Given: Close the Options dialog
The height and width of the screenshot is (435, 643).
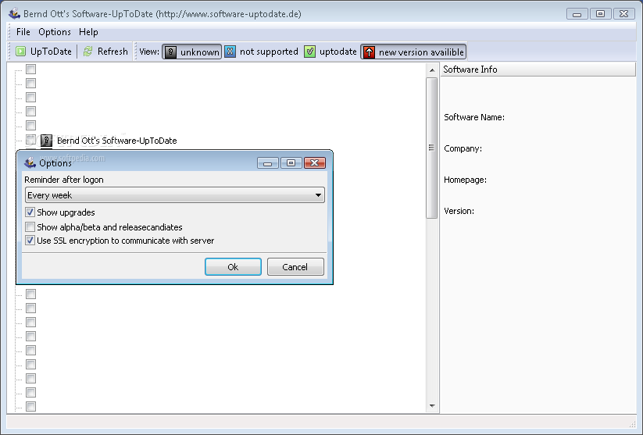Looking at the screenshot, I should [x=315, y=163].
